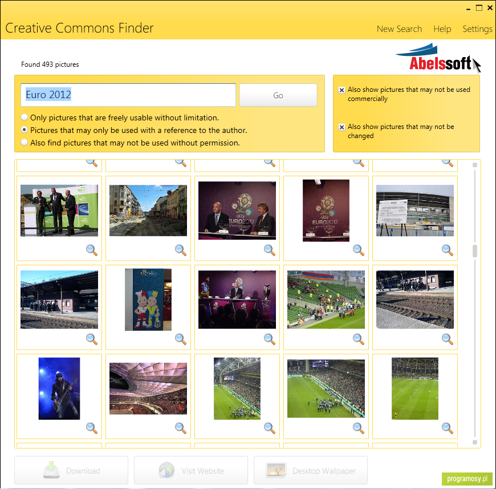The height and width of the screenshot is (489, 496).
Task: Zoom the three men at podium picture
Action: [x=92, y=250]
